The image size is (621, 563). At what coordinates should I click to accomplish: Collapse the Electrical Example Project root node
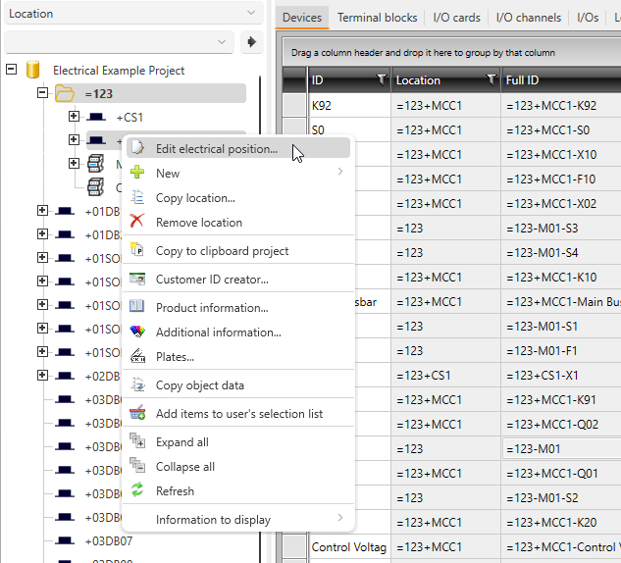pos(12,70)
